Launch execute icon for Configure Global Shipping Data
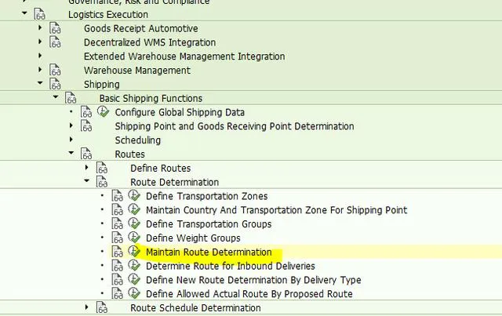This screenshot has height=316, width=502. 102,112
